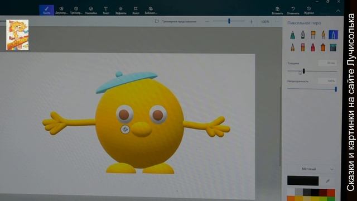Toggle 3D view (Трехмерное представление)
357x201 pixels.
click(x=176, y=21)
